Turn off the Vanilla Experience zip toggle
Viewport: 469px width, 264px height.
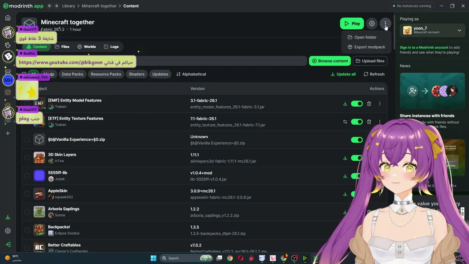[357, 140]
